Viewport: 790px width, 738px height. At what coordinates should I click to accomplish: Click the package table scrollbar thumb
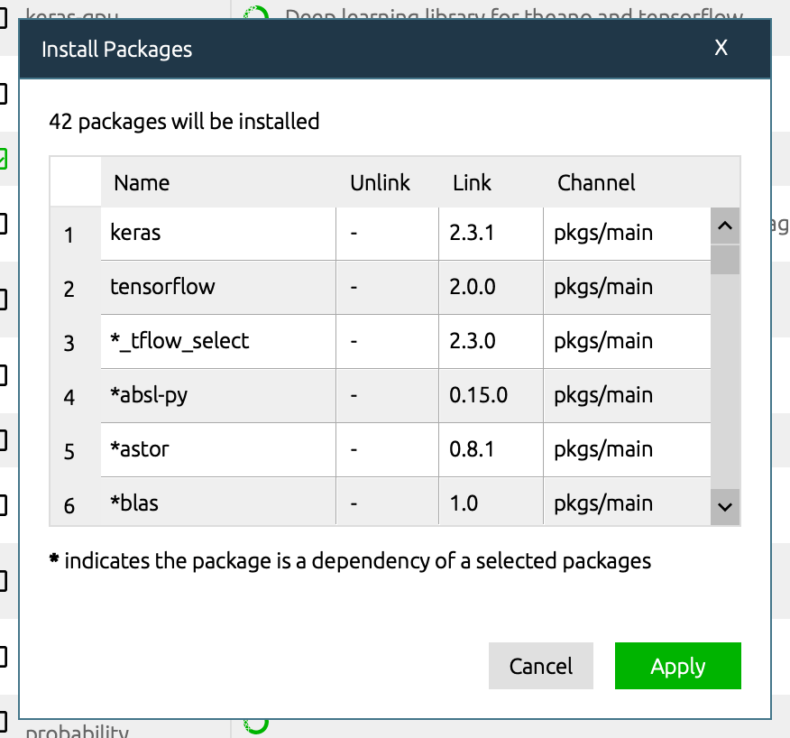click(x=724, y=260)
